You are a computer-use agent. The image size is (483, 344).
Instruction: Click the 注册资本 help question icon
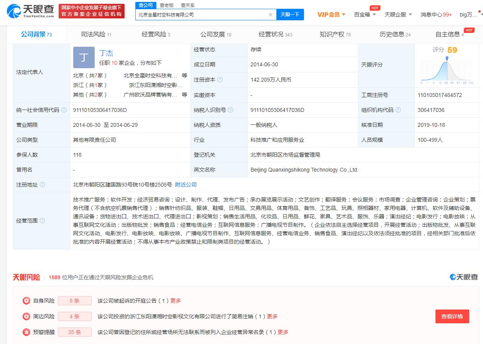pyautogui.click(x=220, y=80)
